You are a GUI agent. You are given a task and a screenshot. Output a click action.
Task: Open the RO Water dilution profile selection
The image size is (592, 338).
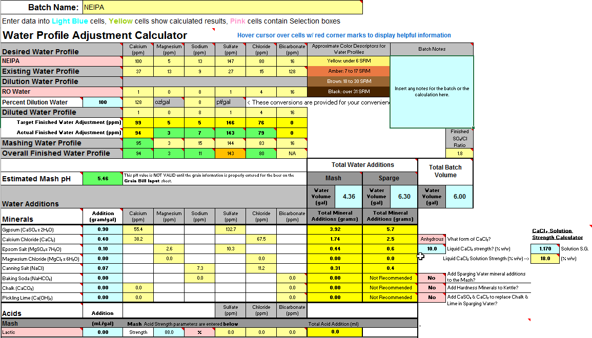pos(62,92)
